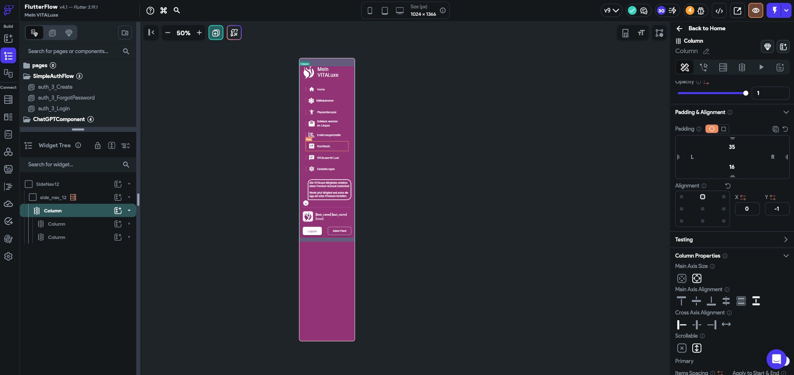Open the Media Assets icon in left rail
Image resolution: width=794 pixels, height=375 pixels.
(x=8, y=169)
